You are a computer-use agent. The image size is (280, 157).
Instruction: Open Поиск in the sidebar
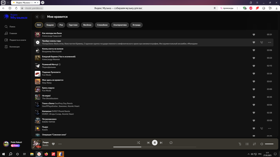pos(10,26)
